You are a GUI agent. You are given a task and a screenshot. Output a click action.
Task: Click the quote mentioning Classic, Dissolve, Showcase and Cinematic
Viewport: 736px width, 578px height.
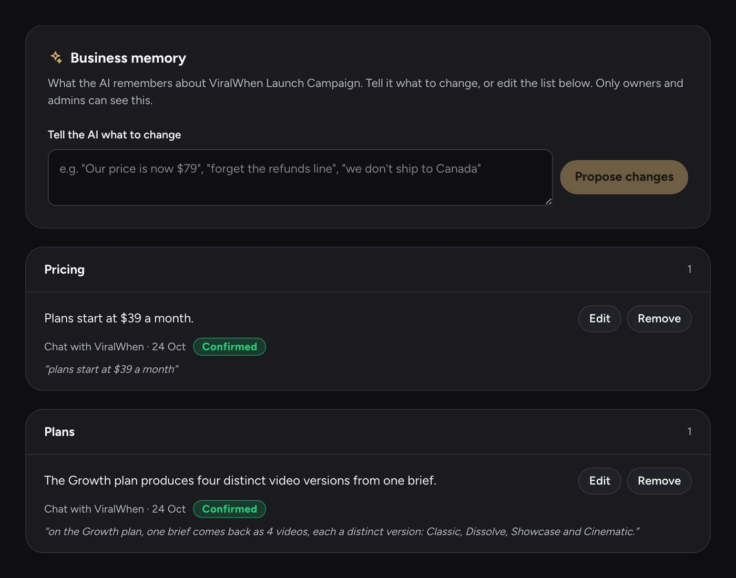pos(342,532)
